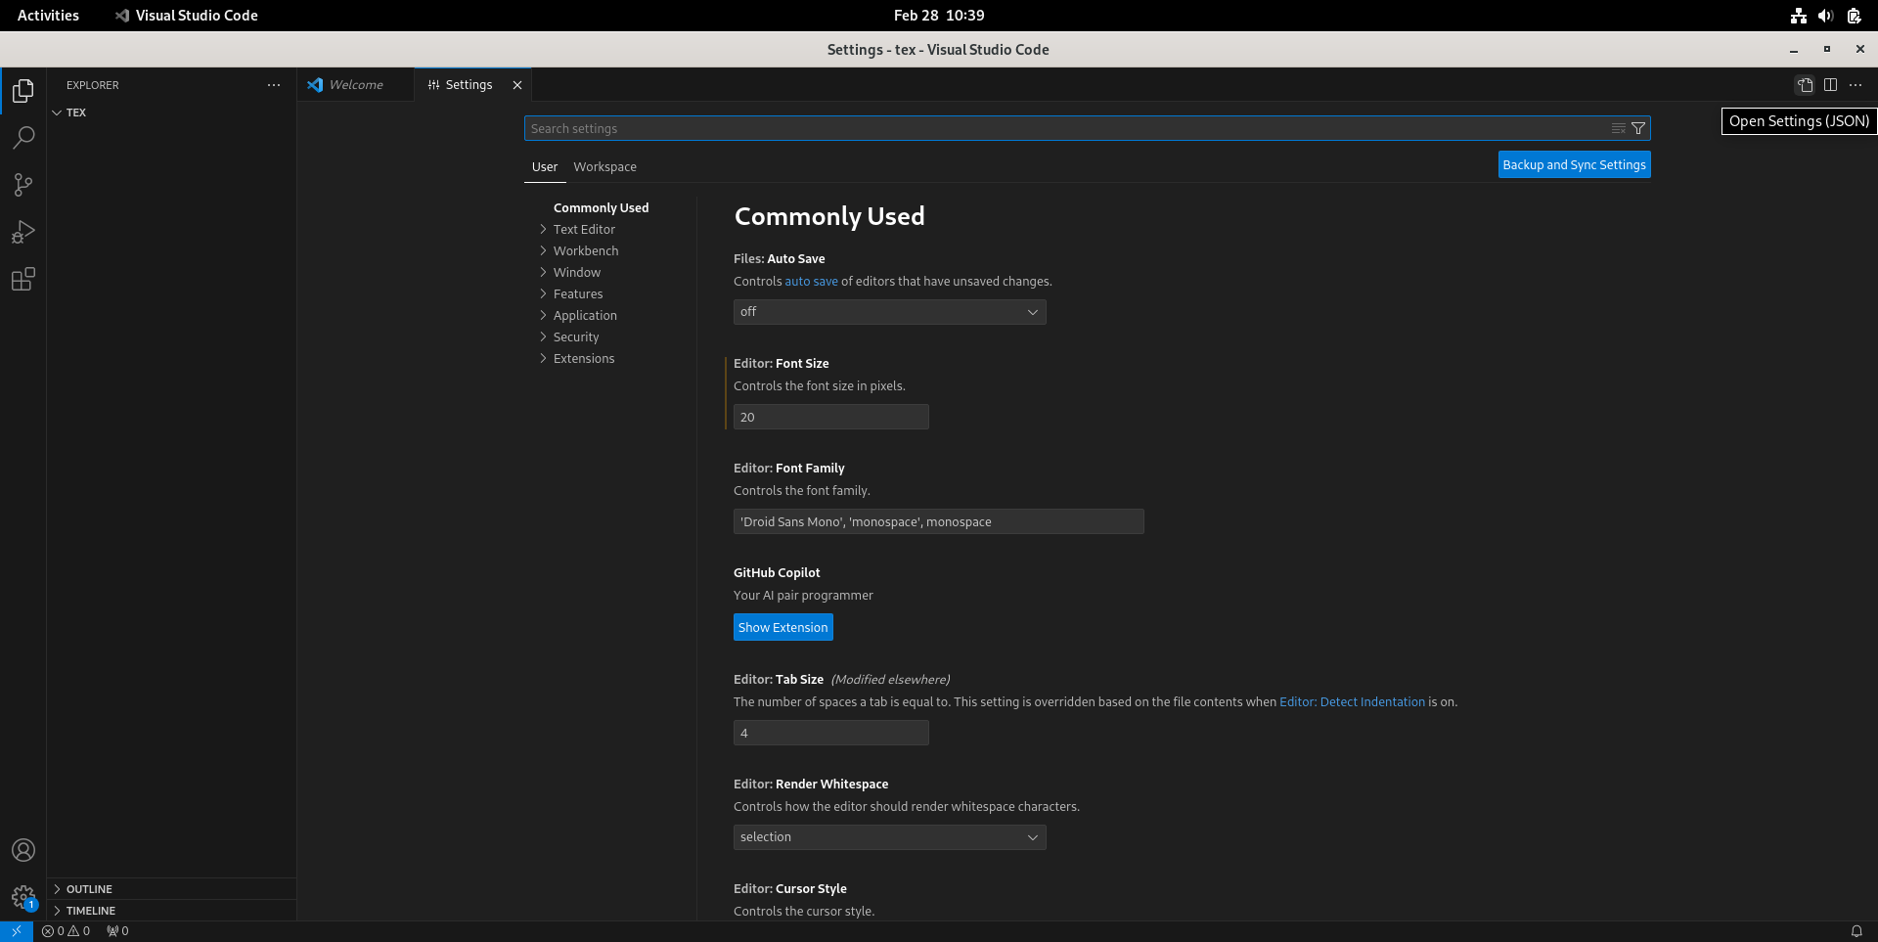Open the Accounts icon in activity bar
1878x942 pixels.
[23, 850]
